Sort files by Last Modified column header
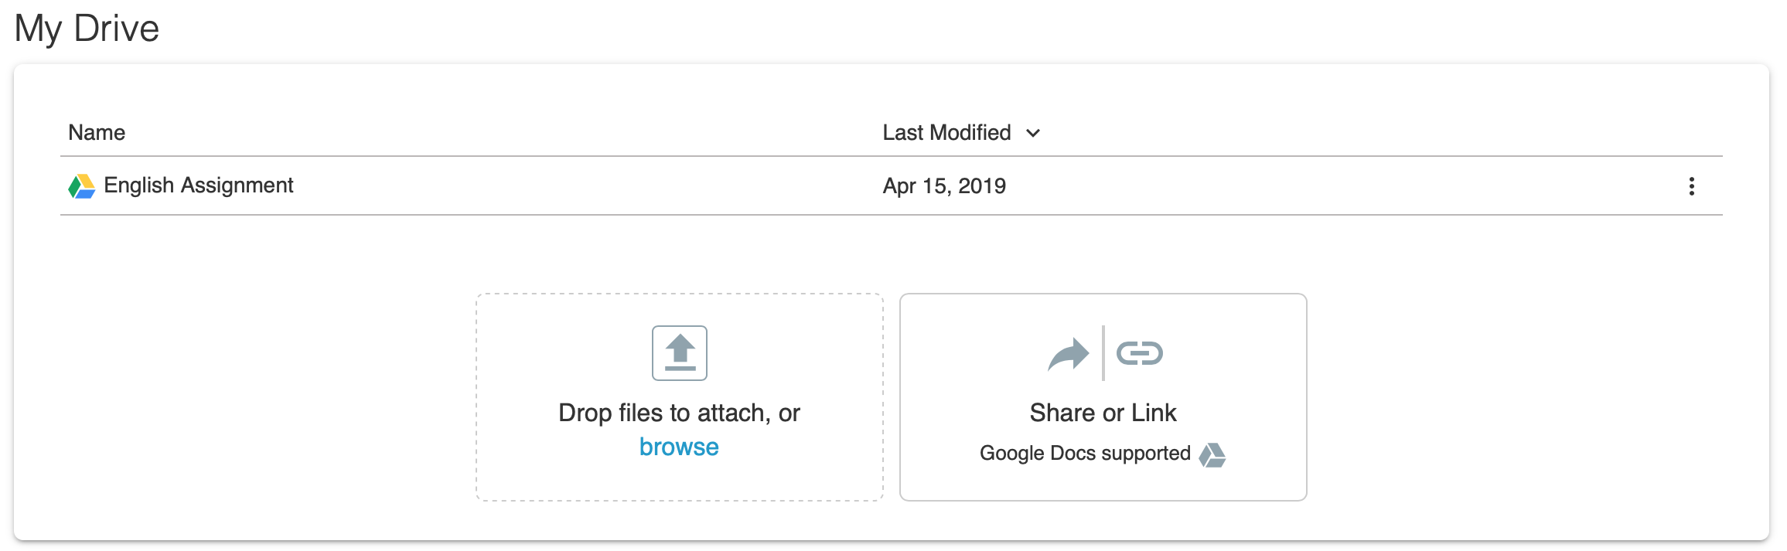Viewport: 1787px width, 551px height. coord(947,132)
